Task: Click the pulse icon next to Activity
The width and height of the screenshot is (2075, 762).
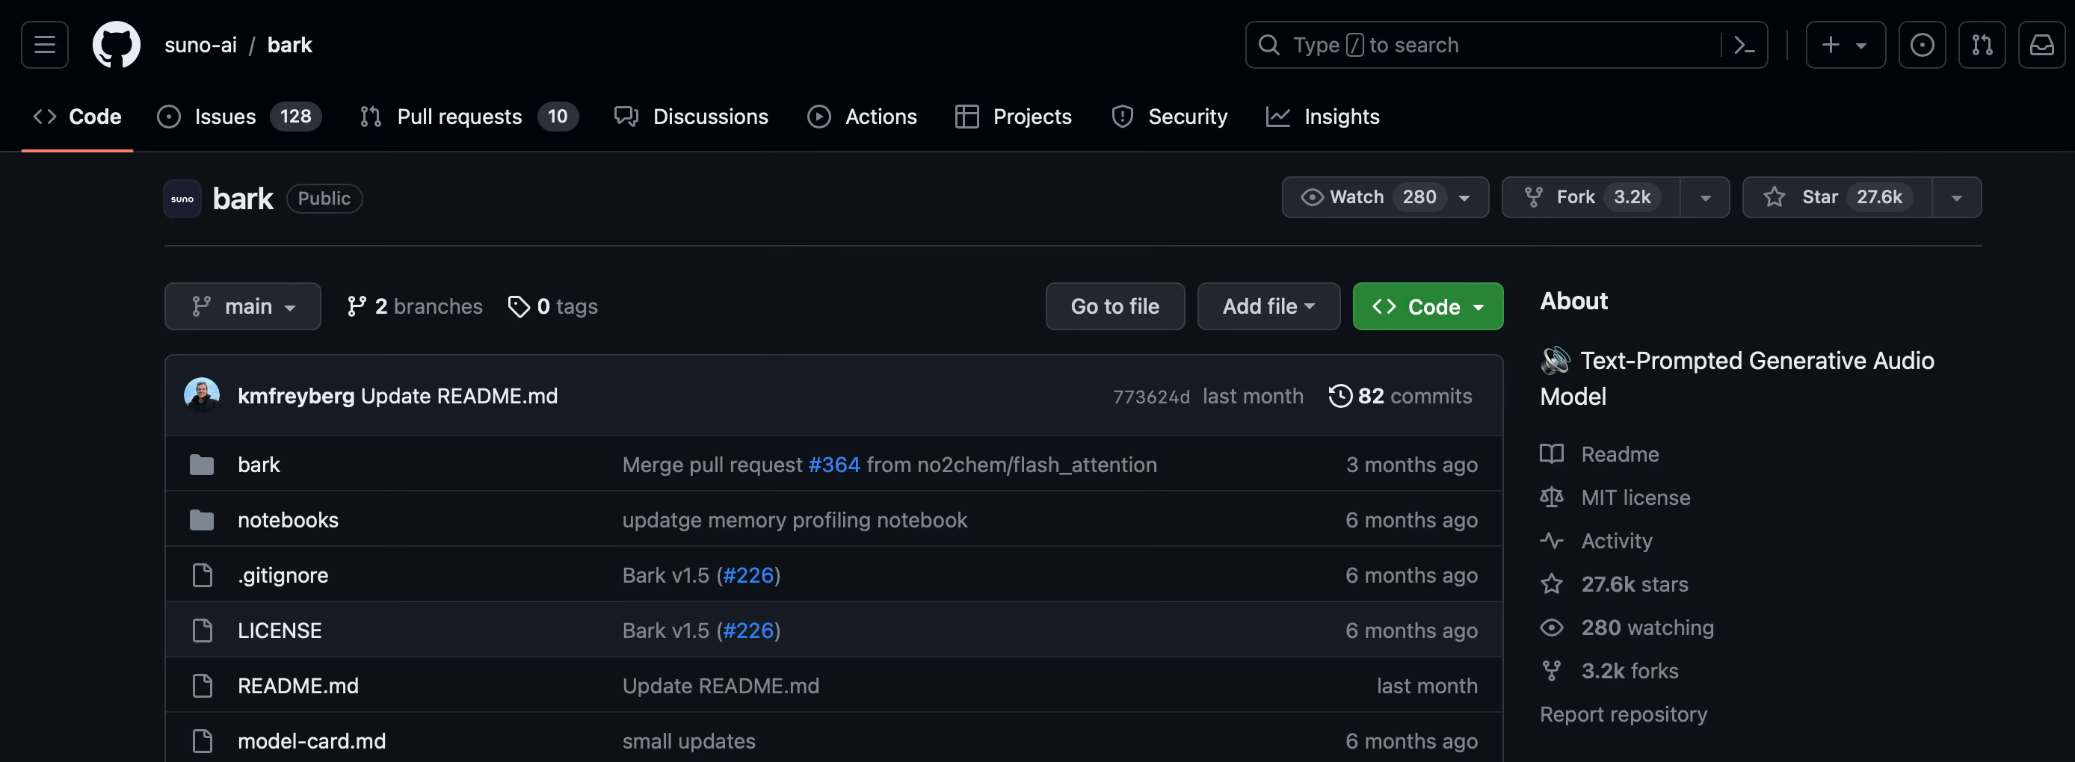Action: 1552,541
